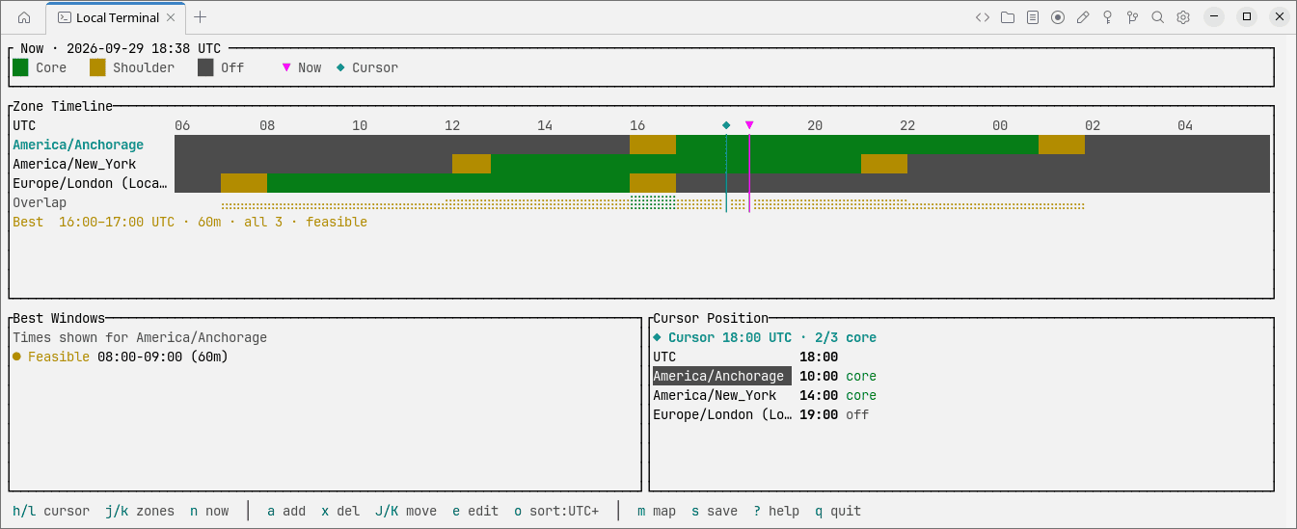Select America/Anchorage timeline row label
The height and width of the screenshot is (529, 1297).
(x=78, y=145)
